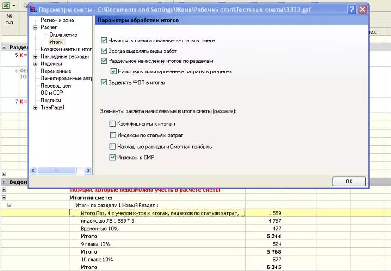Open Перевод цен in the tree
The image size is (391, 271).
(56, 85)
